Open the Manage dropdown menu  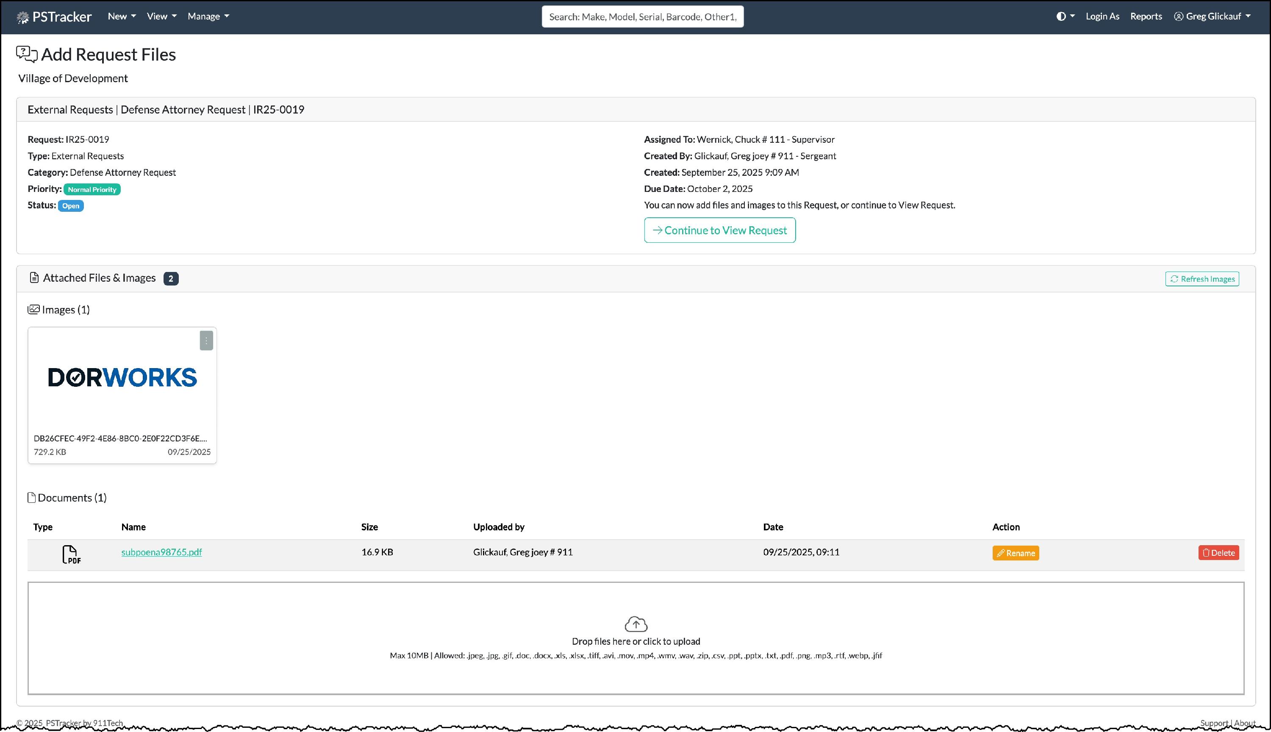(208, 17)
